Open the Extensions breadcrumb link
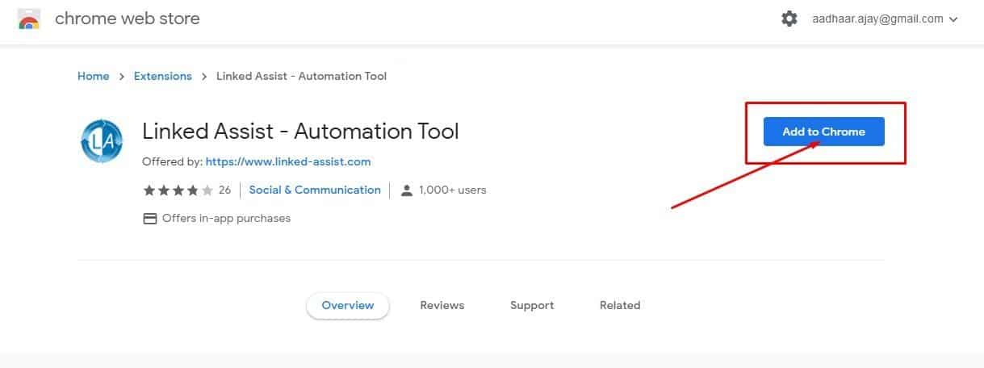 (x=162, y=76)
